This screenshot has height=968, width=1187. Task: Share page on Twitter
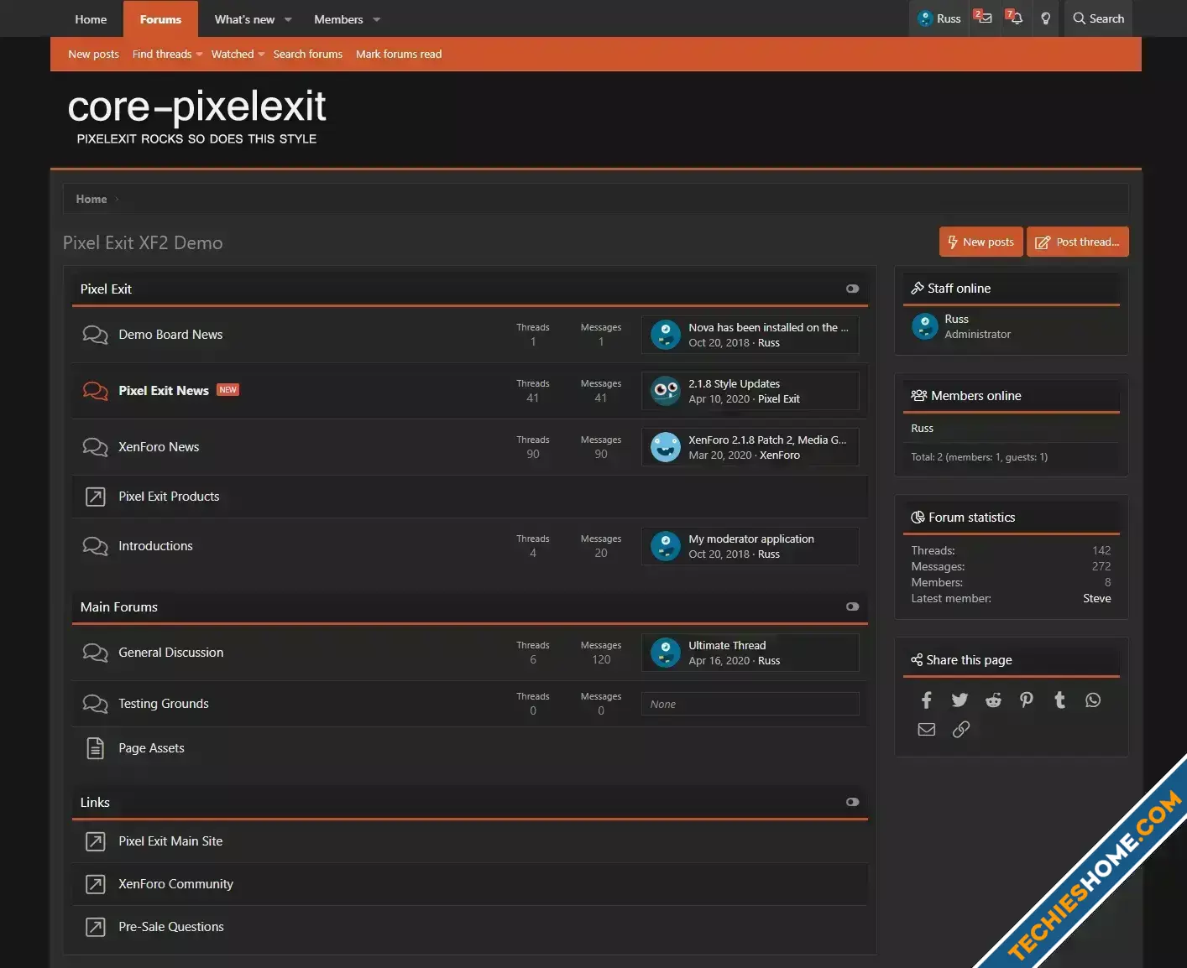click(960, 700)
